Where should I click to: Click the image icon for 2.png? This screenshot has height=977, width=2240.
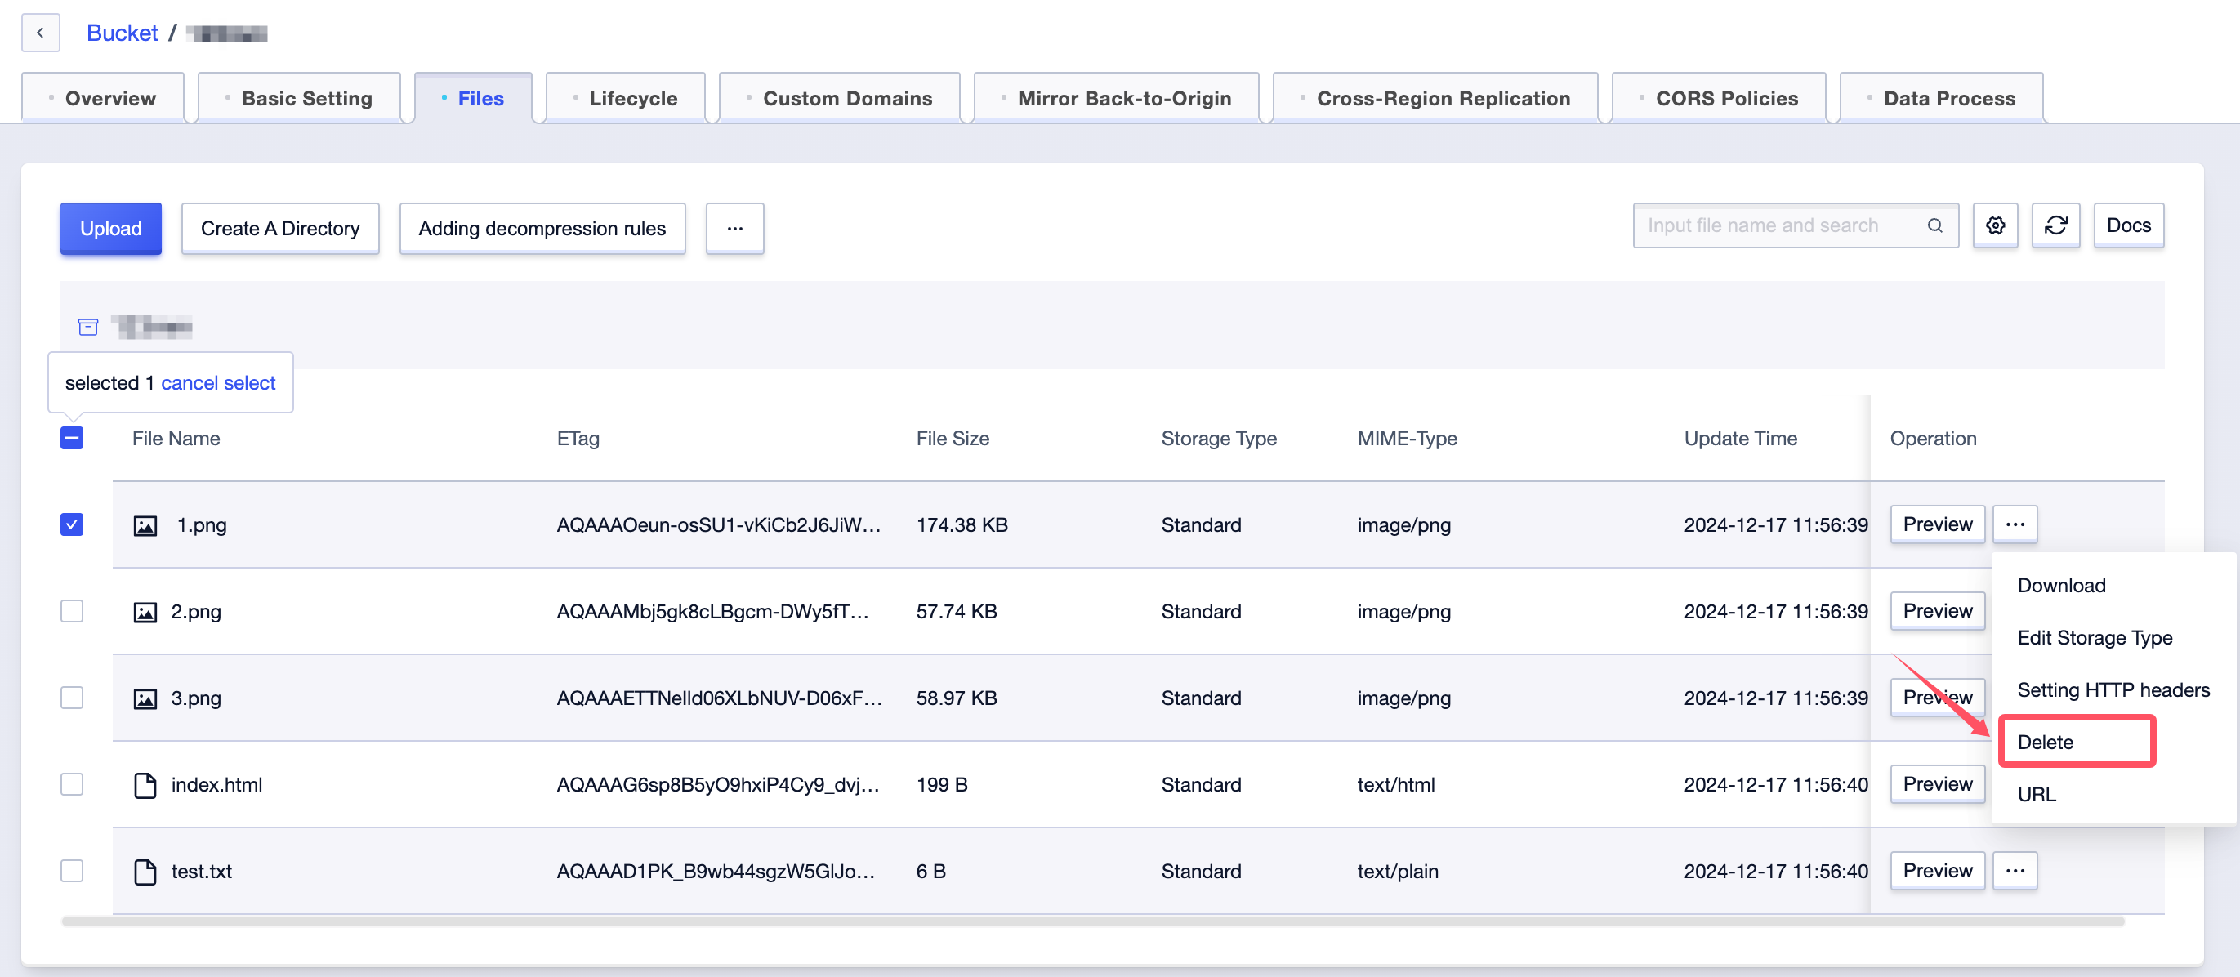[145, 612]
